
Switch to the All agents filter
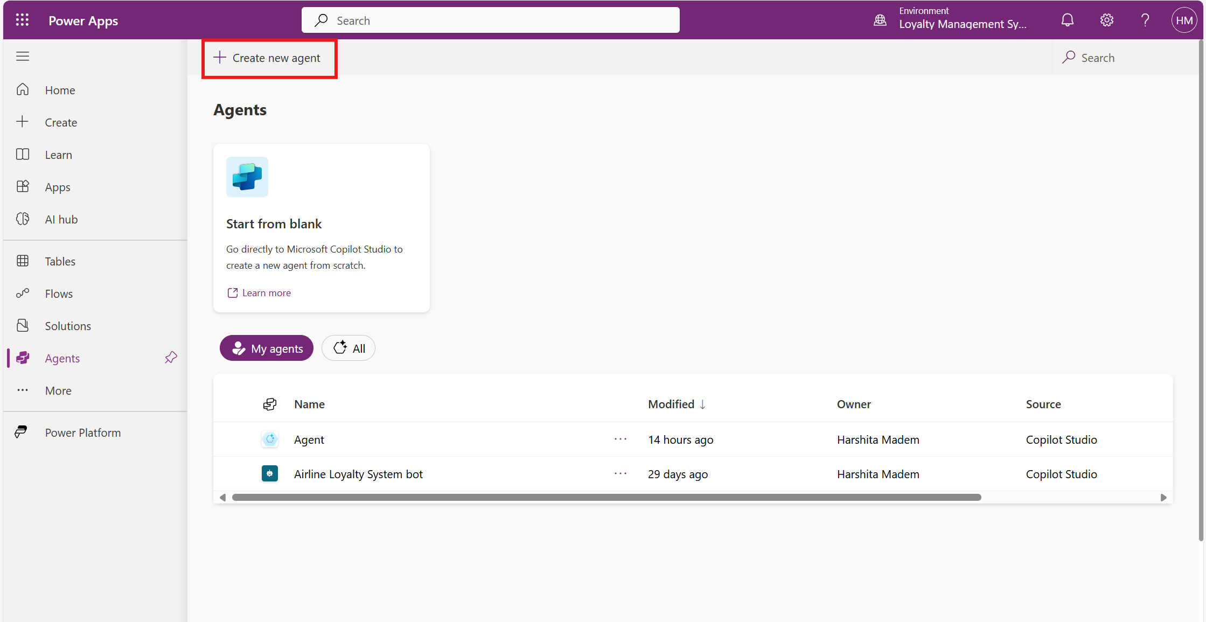tap(348, 348)
